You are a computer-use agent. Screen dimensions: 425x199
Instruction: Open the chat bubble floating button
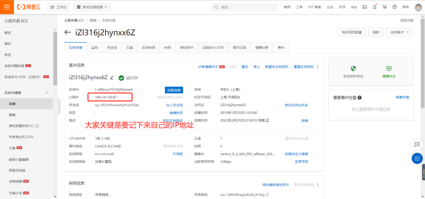tap(417, 145)
